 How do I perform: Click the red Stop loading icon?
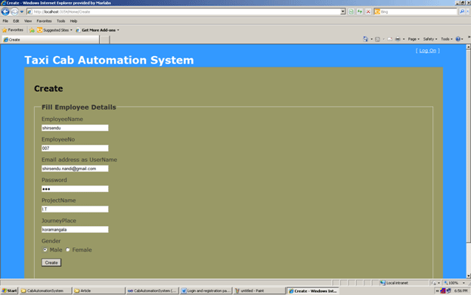pos(368,11)
